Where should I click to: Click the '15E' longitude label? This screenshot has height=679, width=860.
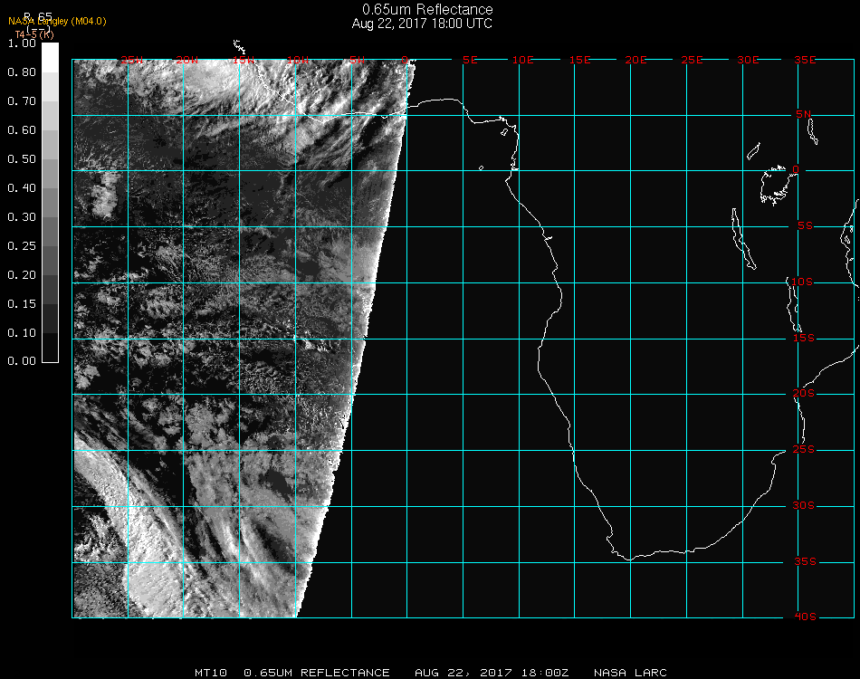point(579,60)
